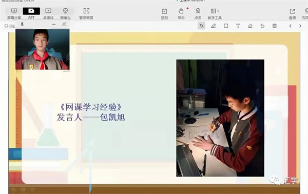Select the text annotation tool
This screenshot has height=194, width=308.
click(238, 26)
